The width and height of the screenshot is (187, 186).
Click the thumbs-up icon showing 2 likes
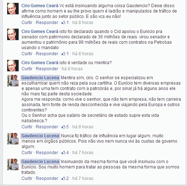(x=63, y=178)
